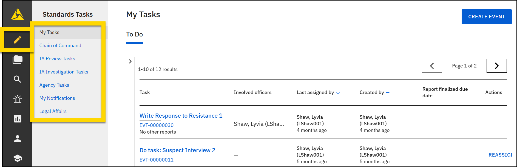Click the person profile icon
This screenshot has height=167, width=517.
pos(17,138)
